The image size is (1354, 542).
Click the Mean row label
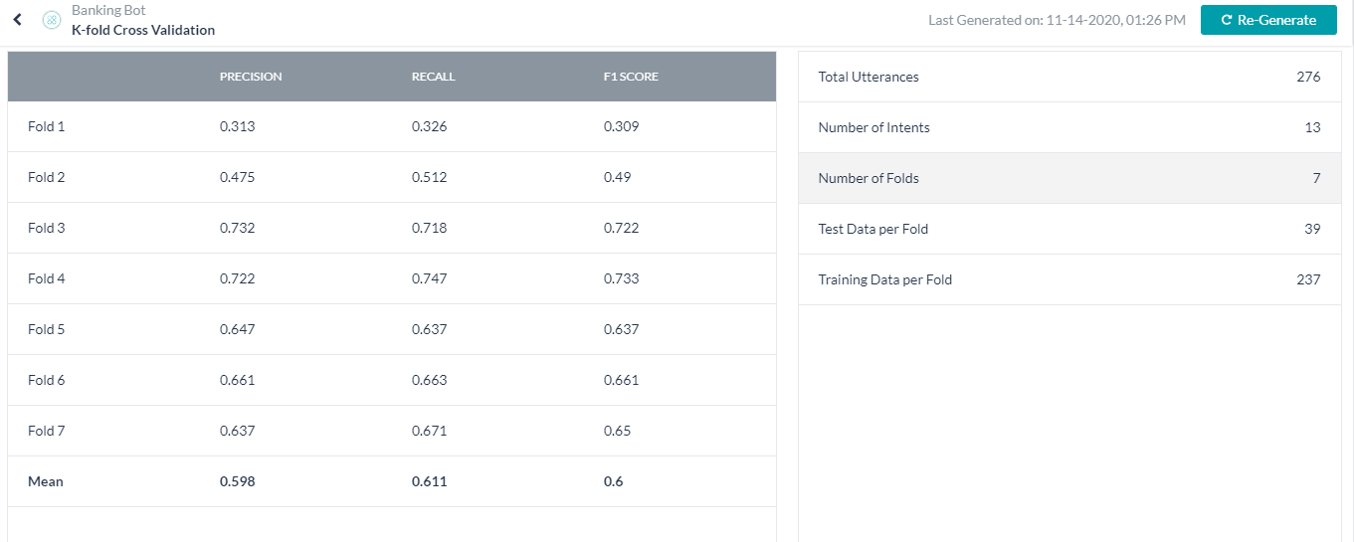pos(46,481)
